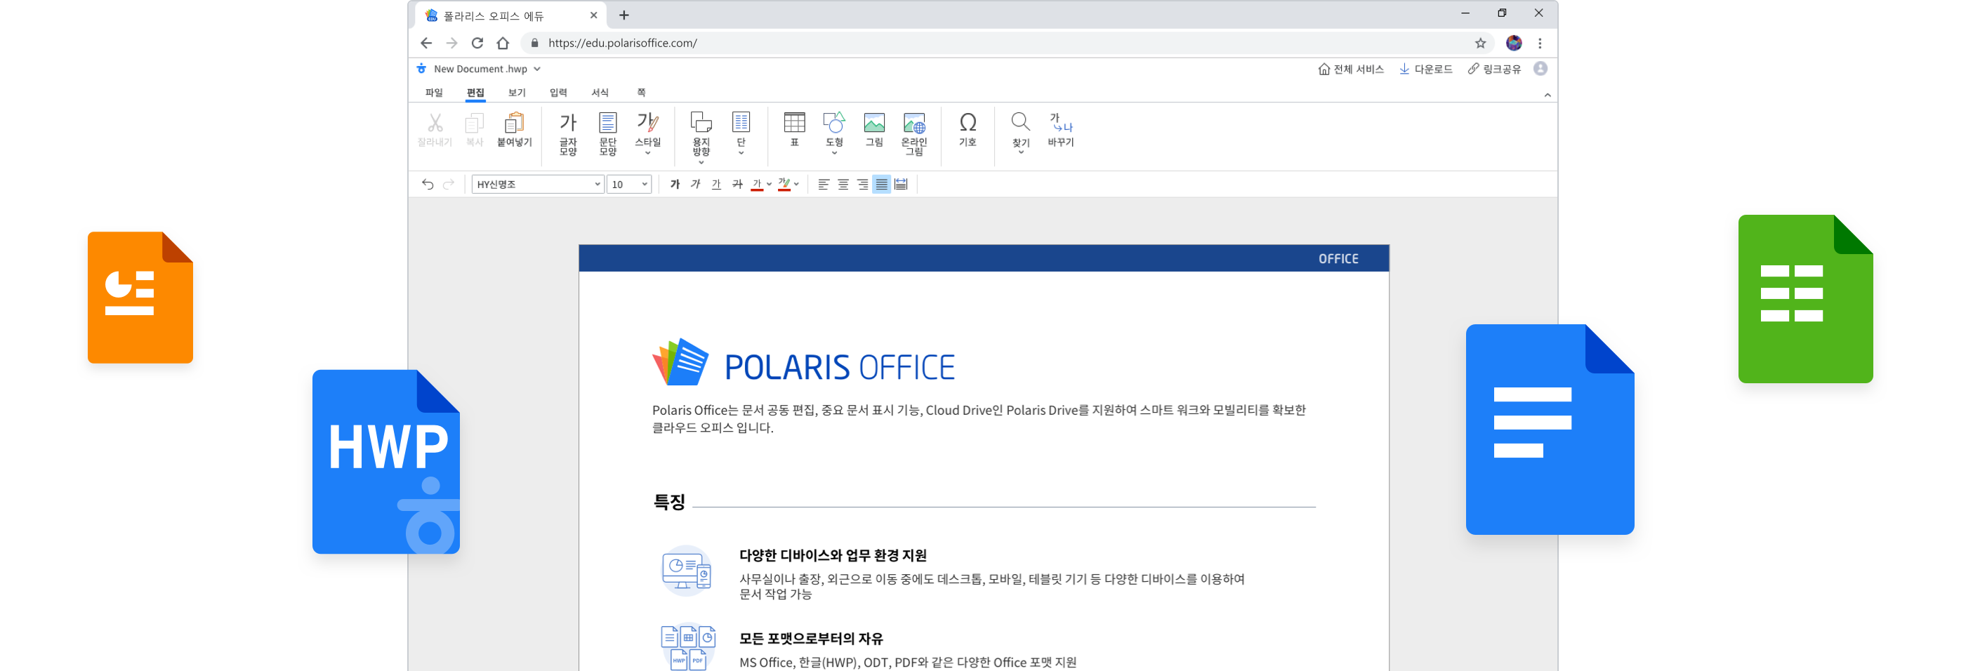
Task: Open the Find (찾기) magnifier dropdown
Action: (1020, 133)
